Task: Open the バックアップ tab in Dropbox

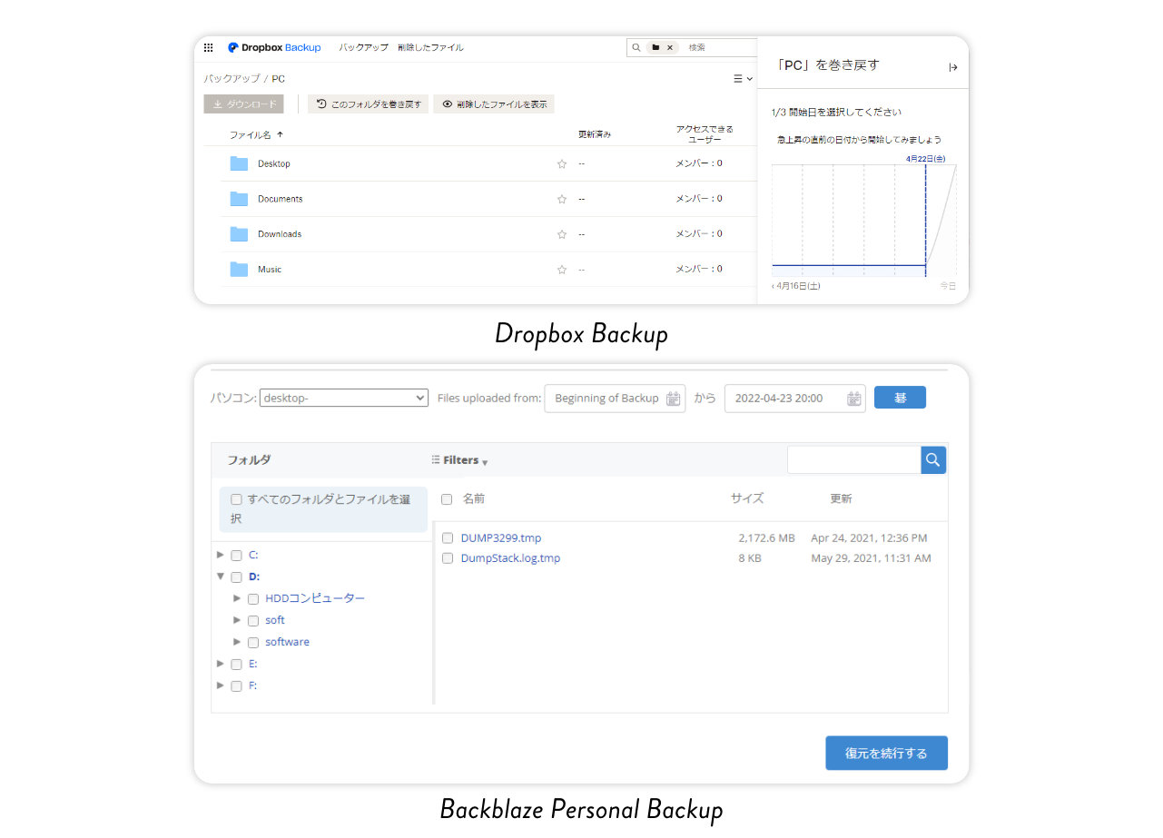Action: coord(363,47)
